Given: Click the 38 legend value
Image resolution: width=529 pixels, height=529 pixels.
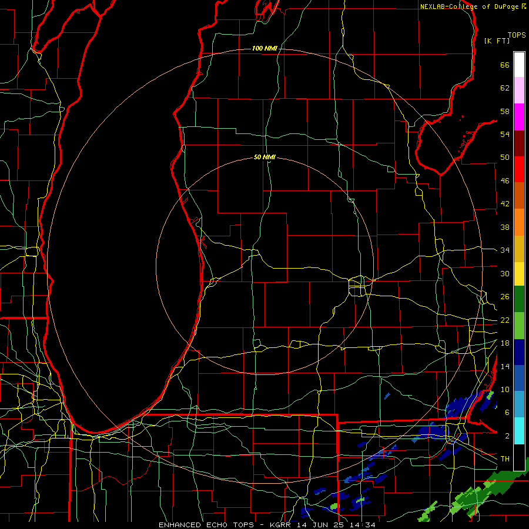Looking at the screenshot, I should (x=505, y=227).
